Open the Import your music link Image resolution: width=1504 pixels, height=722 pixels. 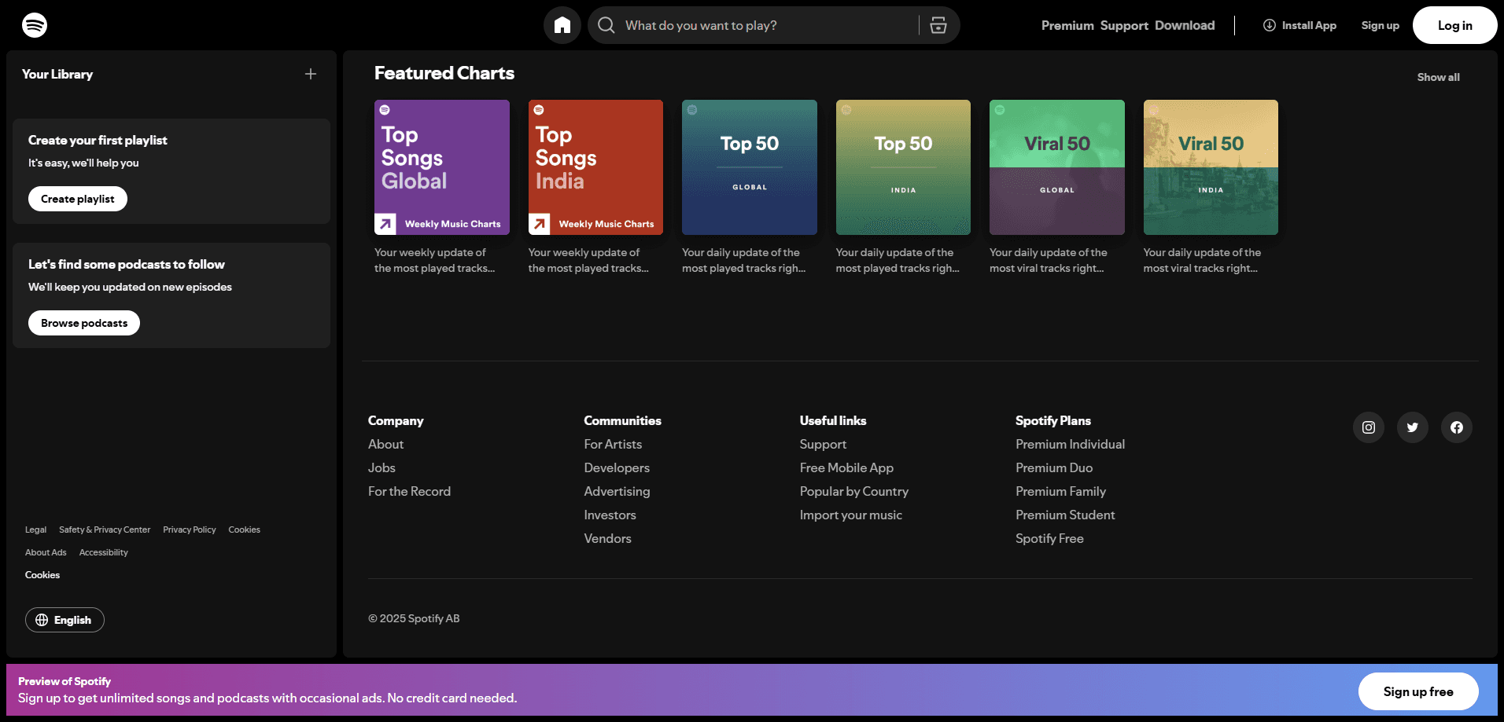click(x=851, y=515)
